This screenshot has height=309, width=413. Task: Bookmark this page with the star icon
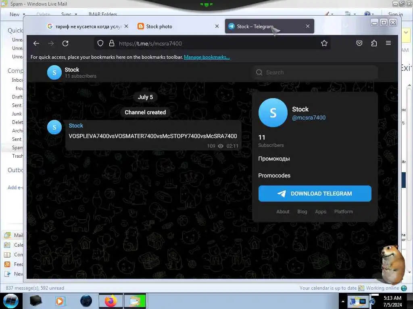point(324,43)
